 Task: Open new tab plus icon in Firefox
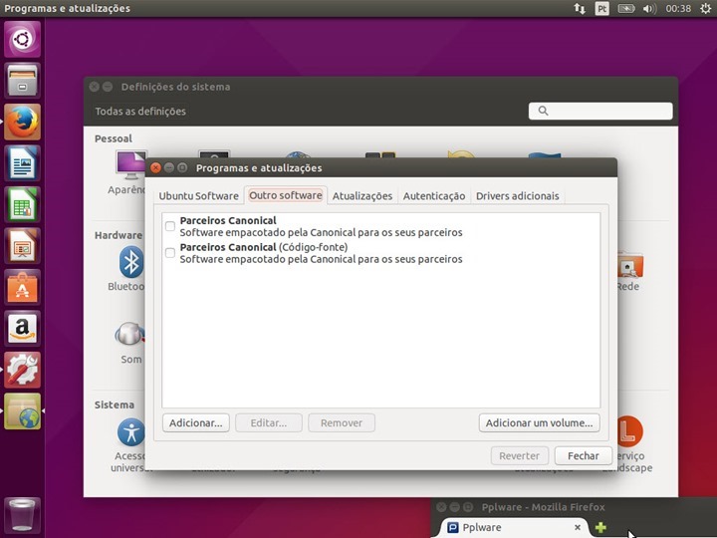[x=600, y=527]
